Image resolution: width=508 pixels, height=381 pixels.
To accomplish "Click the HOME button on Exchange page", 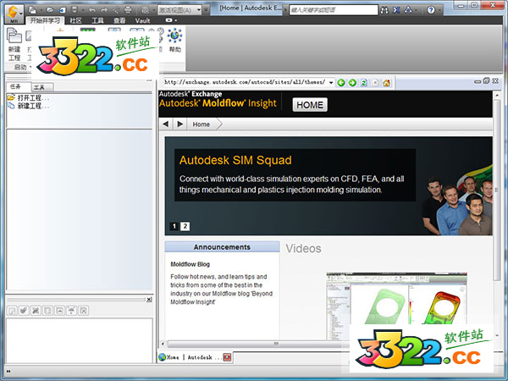I will 310,105.
